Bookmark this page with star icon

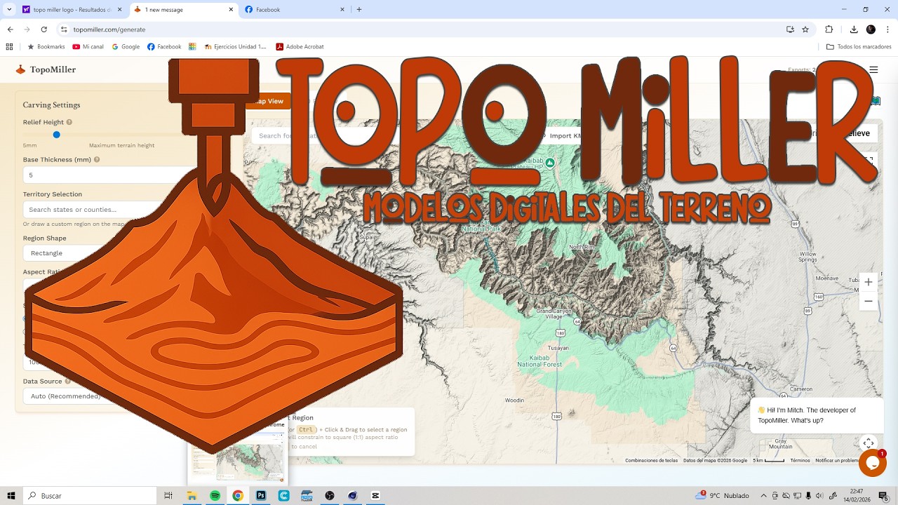805,29
